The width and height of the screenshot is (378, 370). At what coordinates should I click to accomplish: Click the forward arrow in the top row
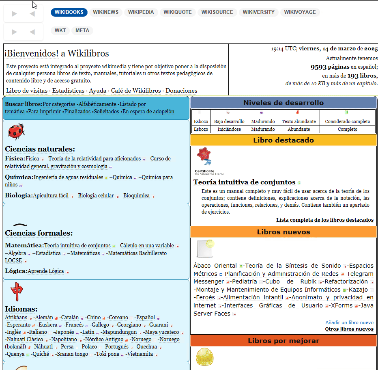tap(15, 14)
